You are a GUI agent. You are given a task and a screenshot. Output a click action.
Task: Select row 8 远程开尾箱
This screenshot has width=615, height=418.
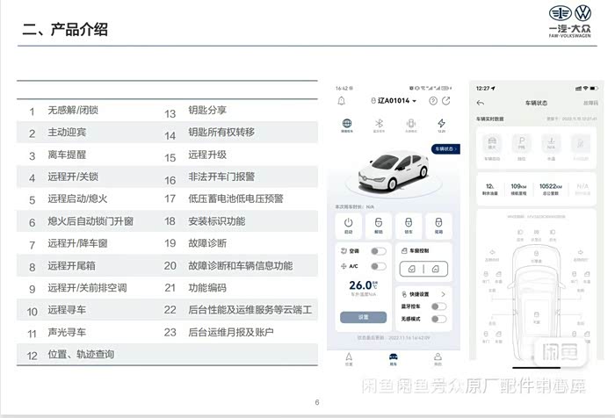click(71, 266)
